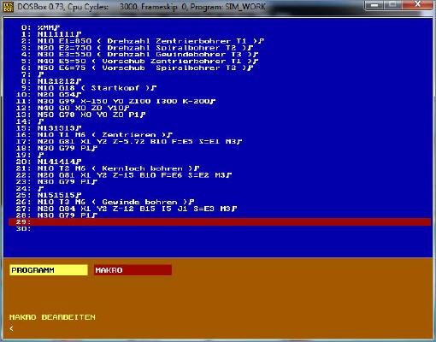Click line 0 containing %MM
Screen dimensions: 436x342
coord(40,27)
